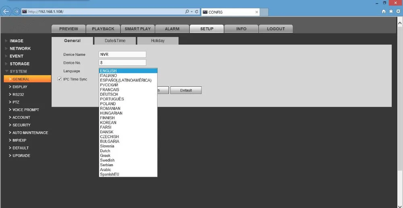This screenshot has height=208, width=403.
Task: Open VOICE PROMPT in sidebar
Action: point(26,110)
